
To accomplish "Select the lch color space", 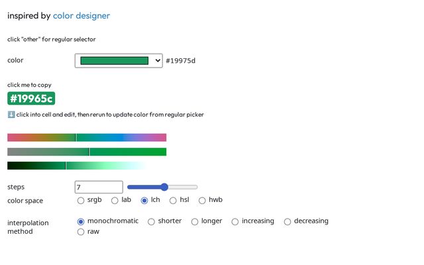I will coord(144,200).
